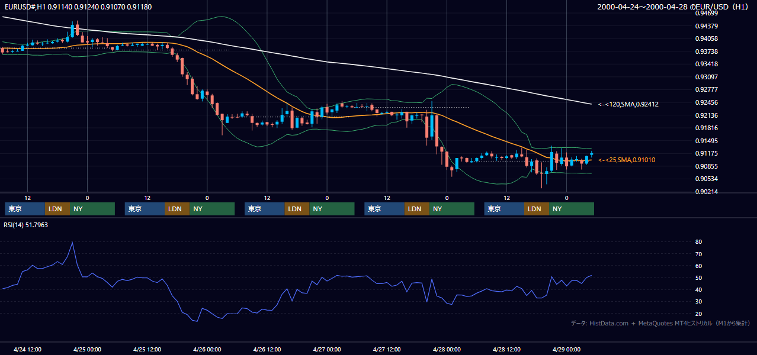Click the 4/29 00:00 time label
This screenshot has height=355, width=757.
coord(566,349)
